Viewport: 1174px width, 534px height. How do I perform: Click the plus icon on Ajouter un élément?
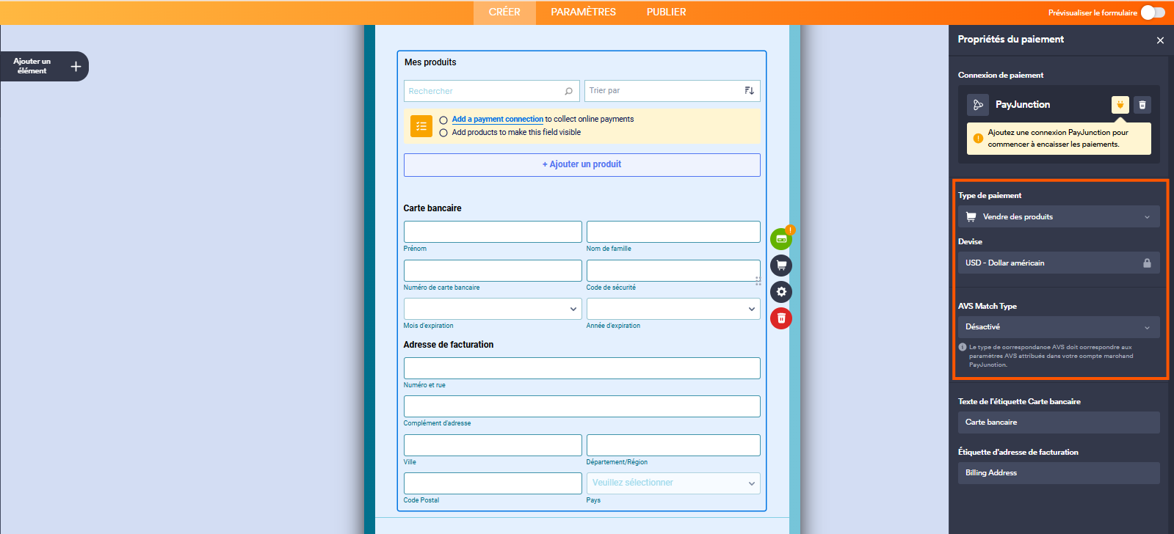point(76,67)
